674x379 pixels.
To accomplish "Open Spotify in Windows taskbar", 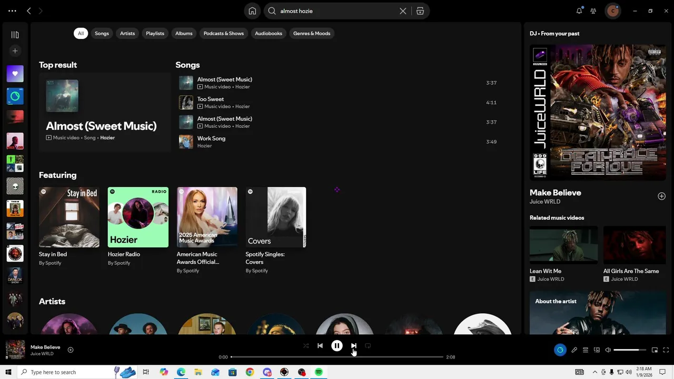I will tap(319, 372).
